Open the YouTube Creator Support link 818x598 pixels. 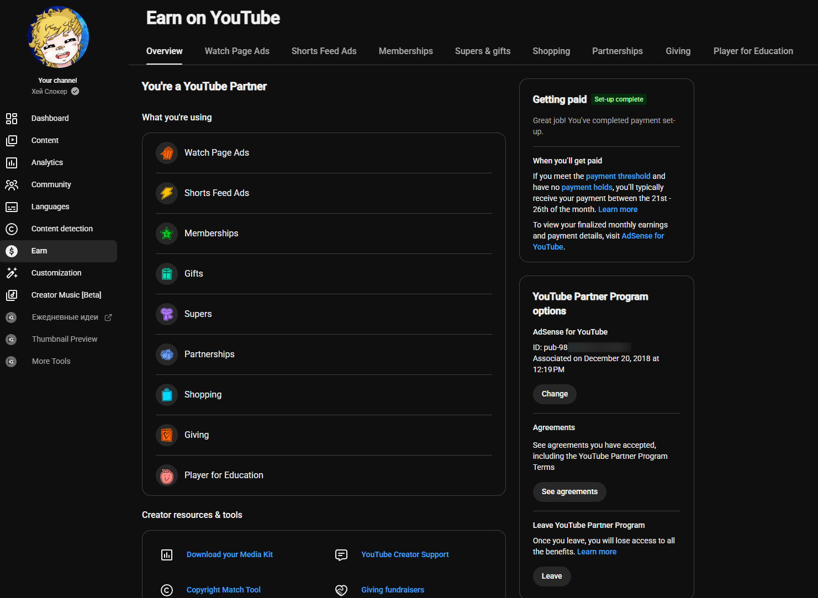click(405, 555)
